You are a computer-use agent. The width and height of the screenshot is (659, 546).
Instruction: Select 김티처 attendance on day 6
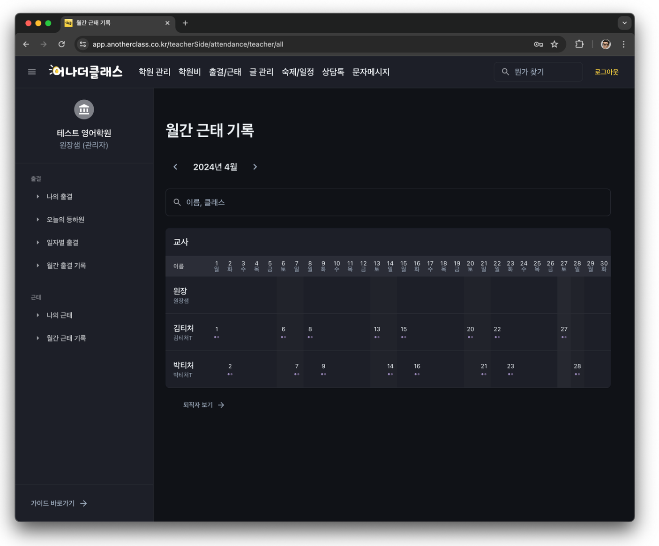(283, 332)
